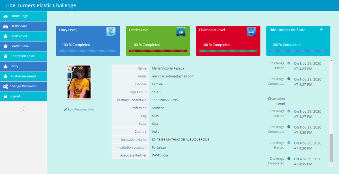
Task: Open Leader Level from the sidebar
Action: point(20,46)
